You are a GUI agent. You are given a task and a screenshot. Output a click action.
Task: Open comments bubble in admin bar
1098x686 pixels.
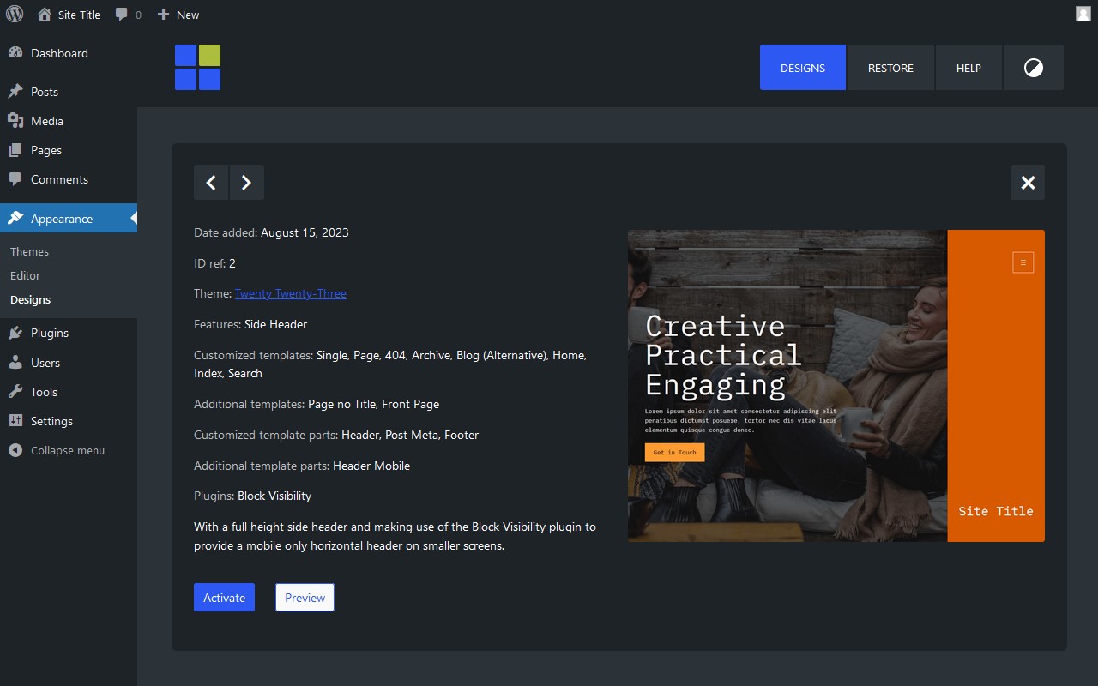tap(122, 15)
